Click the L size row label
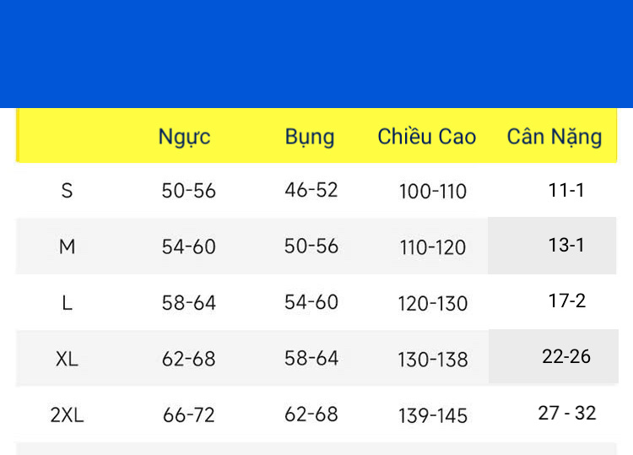Viewport: 633px width, 455px height. 67,303
